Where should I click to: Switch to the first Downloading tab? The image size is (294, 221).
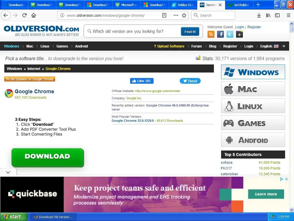(x=14, y=5)
